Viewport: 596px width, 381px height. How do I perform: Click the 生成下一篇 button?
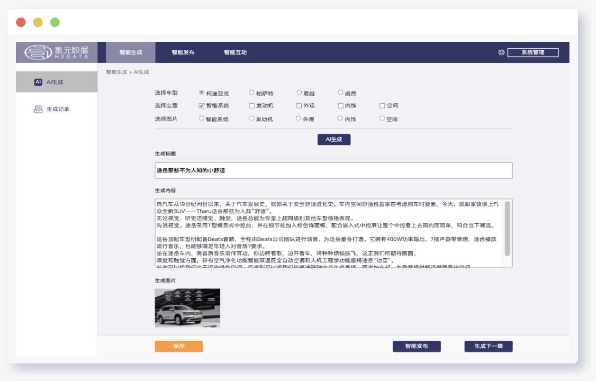488,346
